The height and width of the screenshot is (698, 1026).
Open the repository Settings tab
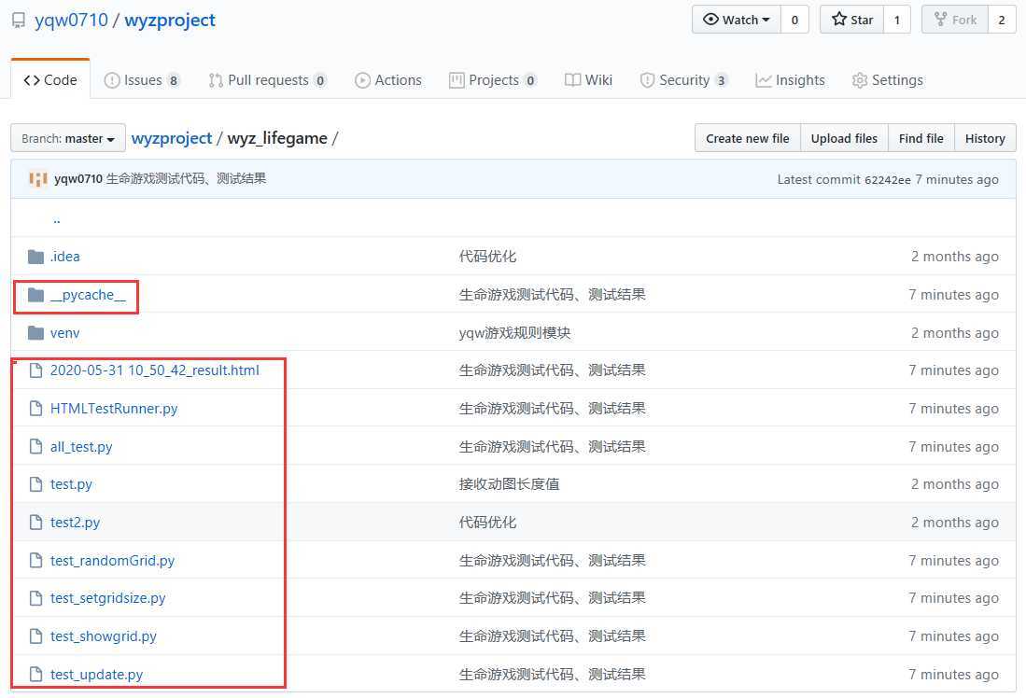click(888, 80)
